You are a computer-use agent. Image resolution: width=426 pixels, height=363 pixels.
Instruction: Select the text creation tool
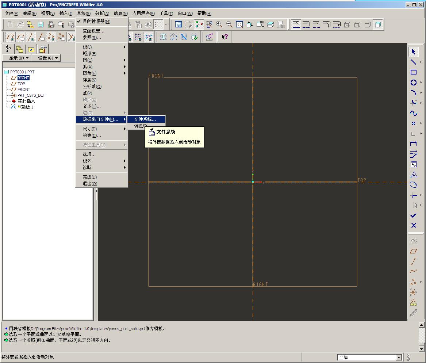414,175
